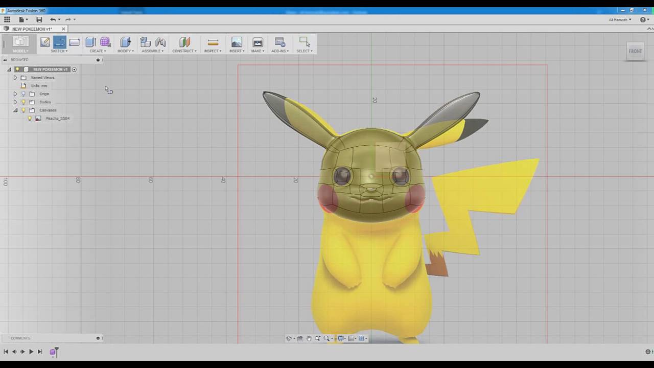Expand the Named Views folder
Screen dimensions: 654x368
pos(15,78)
